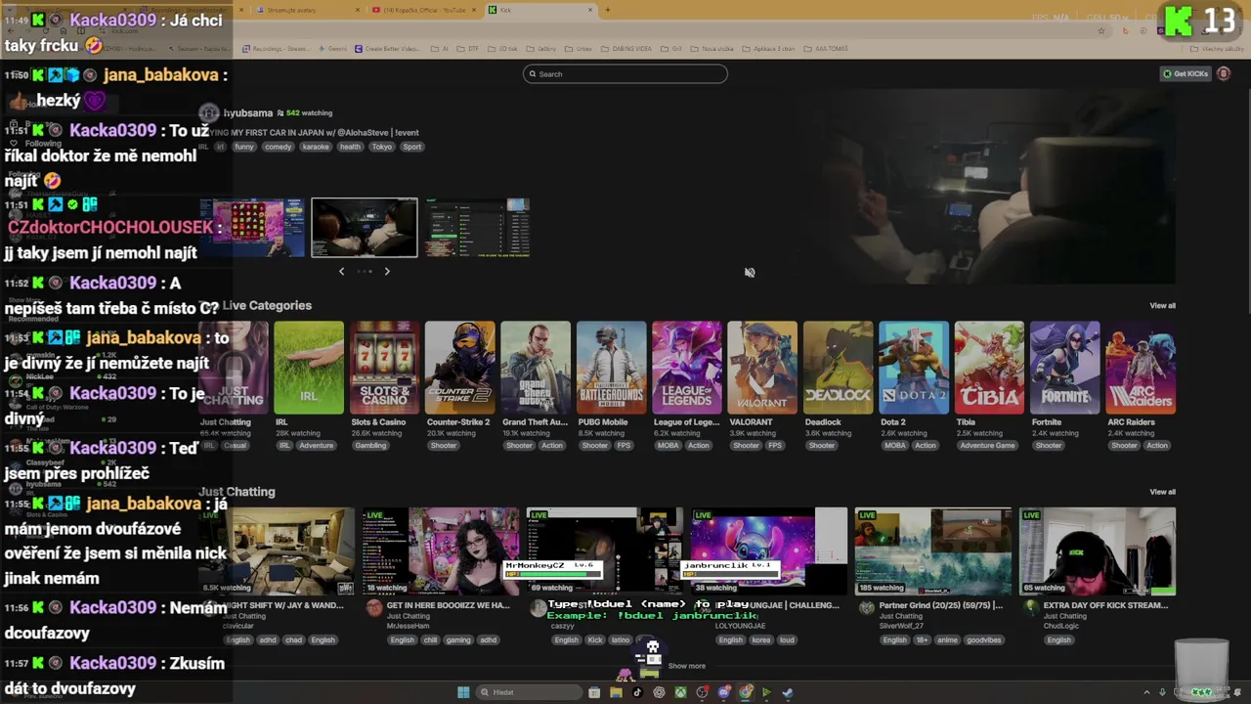Open the Counter-Strike 2 category card
This screenshot has height=704, width=1251.
460,368
